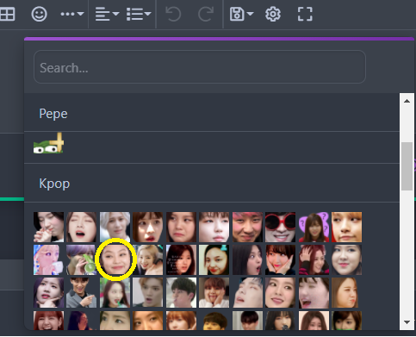The image size is (416, 337).
Task: Insert the emote with orange background side-glance
Action: coord(346,227)
